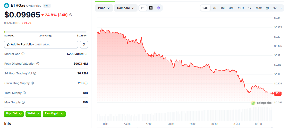Click the $6.72M trading volume value
This screenshot has width=289, height=128.
pos(82,73)
